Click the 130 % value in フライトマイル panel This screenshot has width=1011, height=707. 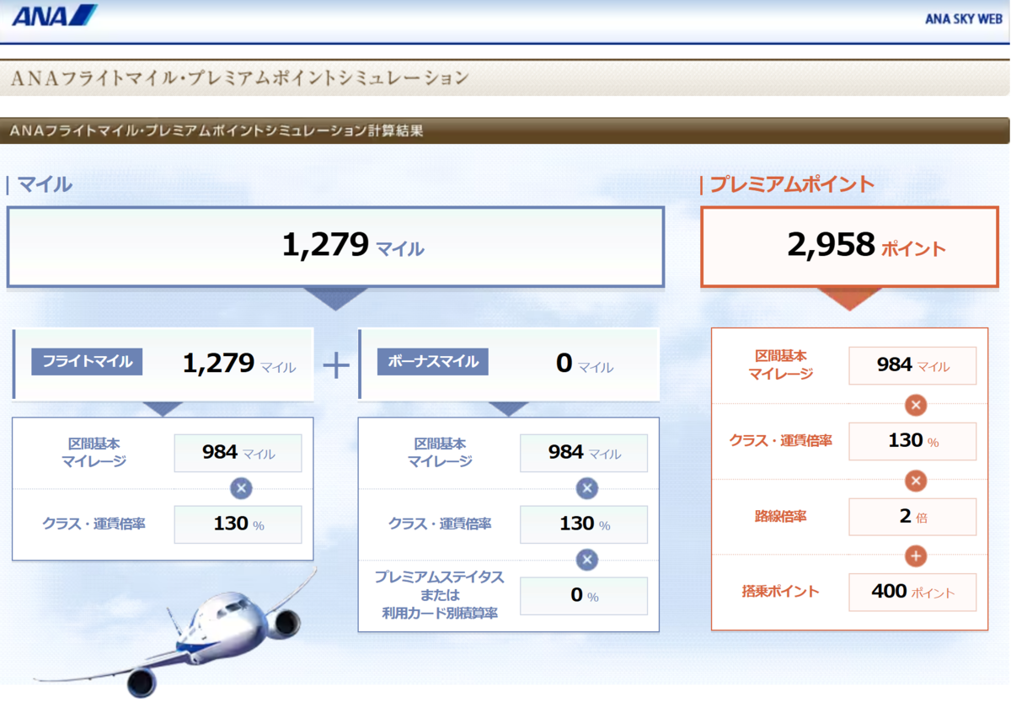coord(238,524)
